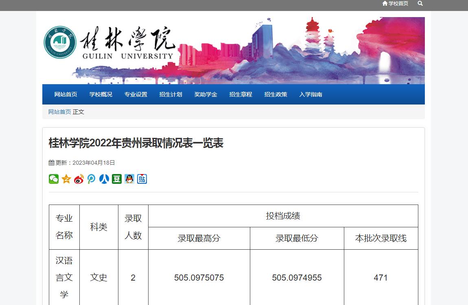
Task: Click the 正文 breadcrumb text
Action: click(79, 112)
